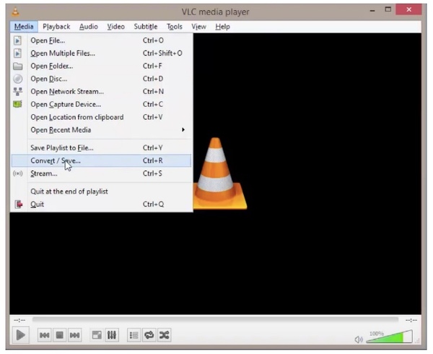
Task: Choose Open Multiple Files... entry
Action: (x=101, y=53)
